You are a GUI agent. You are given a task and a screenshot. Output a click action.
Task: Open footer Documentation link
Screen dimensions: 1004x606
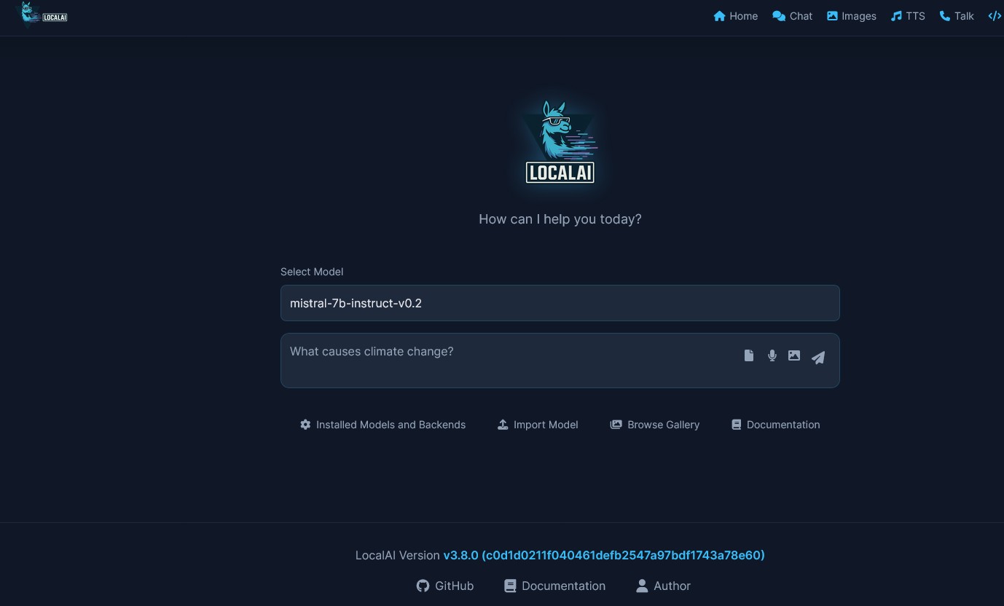pos(554,586)
